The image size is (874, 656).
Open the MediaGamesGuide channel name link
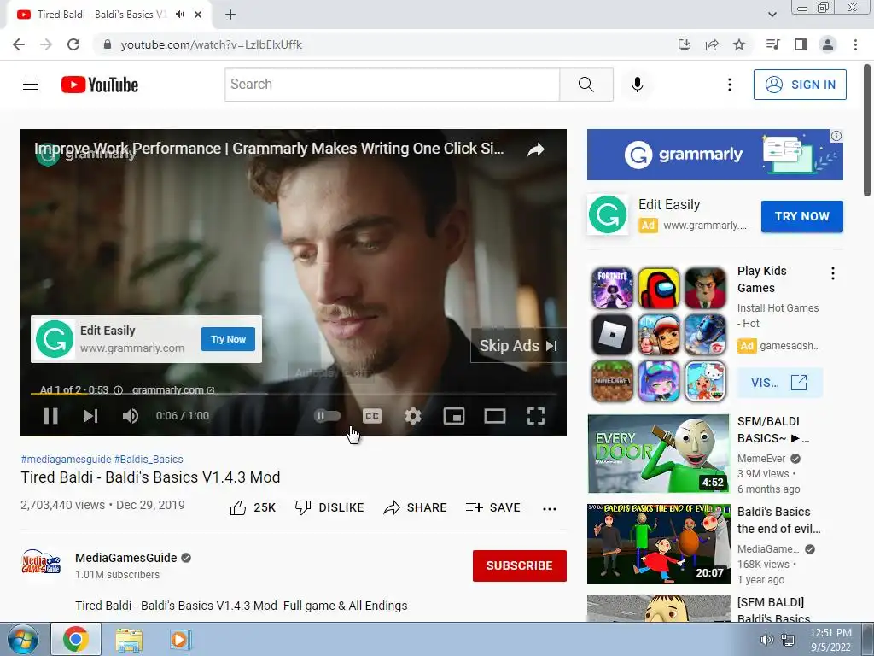(x=126, y=558)
